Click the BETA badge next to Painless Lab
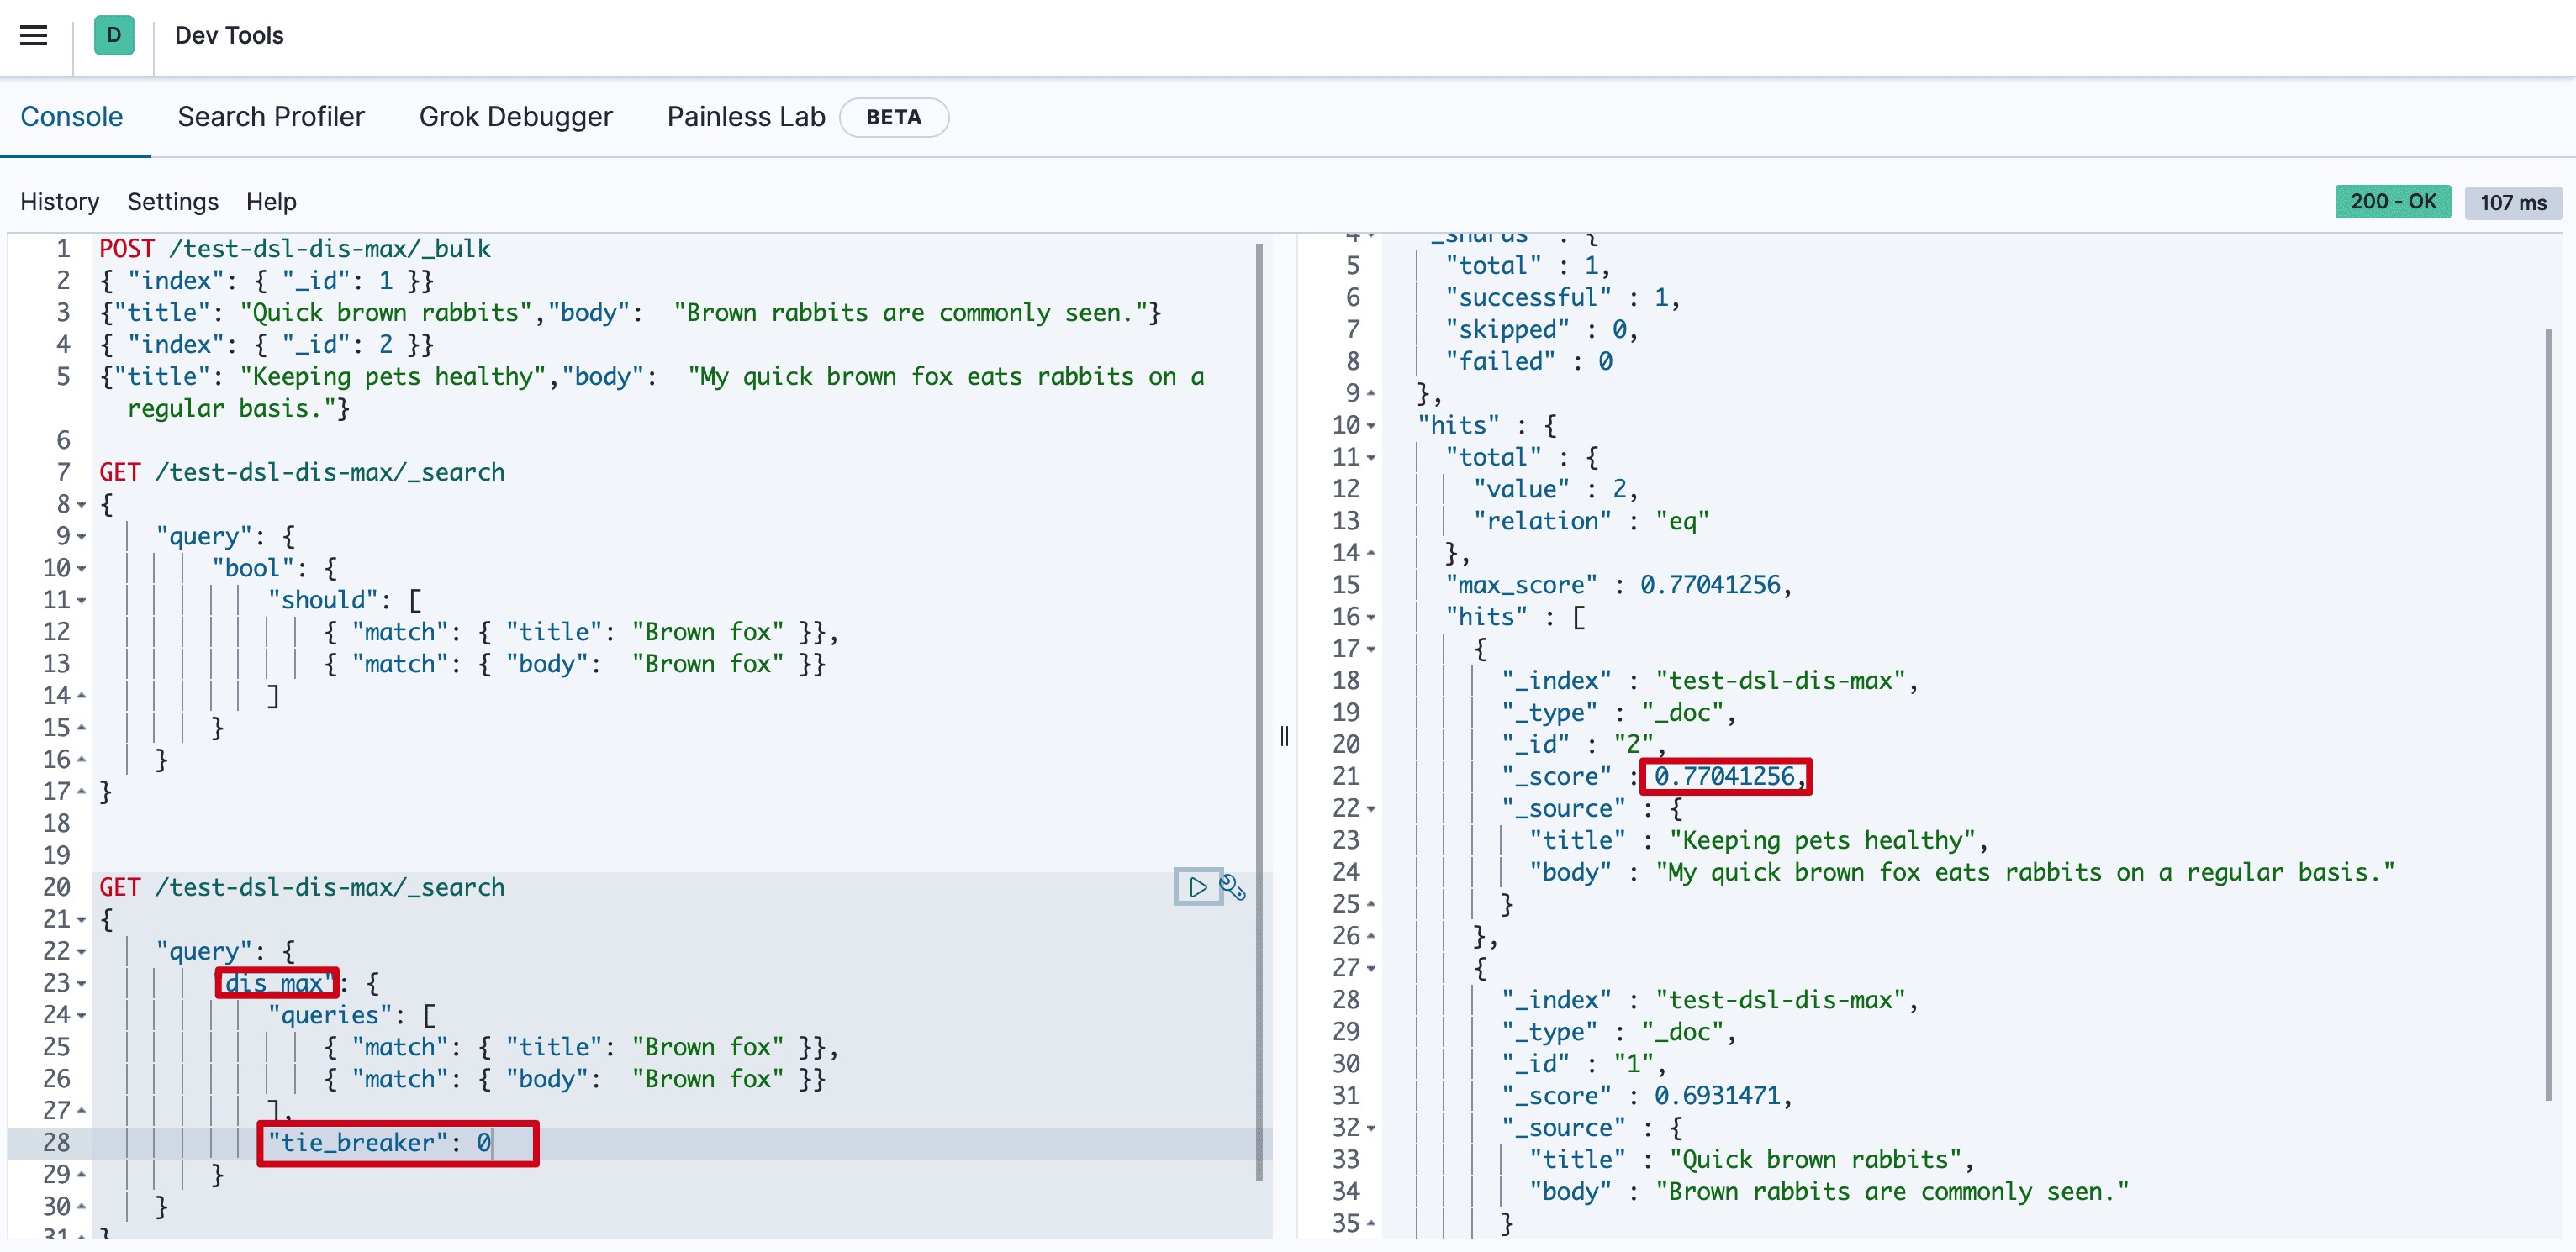The height and width of the screenshot is (1252, 2576). click(x=893, y=117)
